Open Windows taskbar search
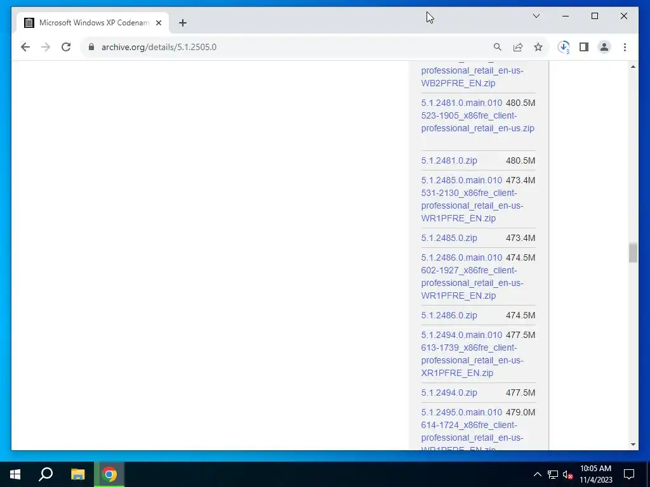 (x=46, y=474)
